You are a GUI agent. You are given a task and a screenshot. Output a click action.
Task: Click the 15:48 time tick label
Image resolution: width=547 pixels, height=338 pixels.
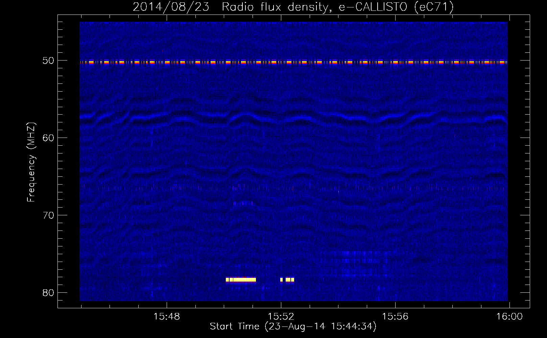167,316
